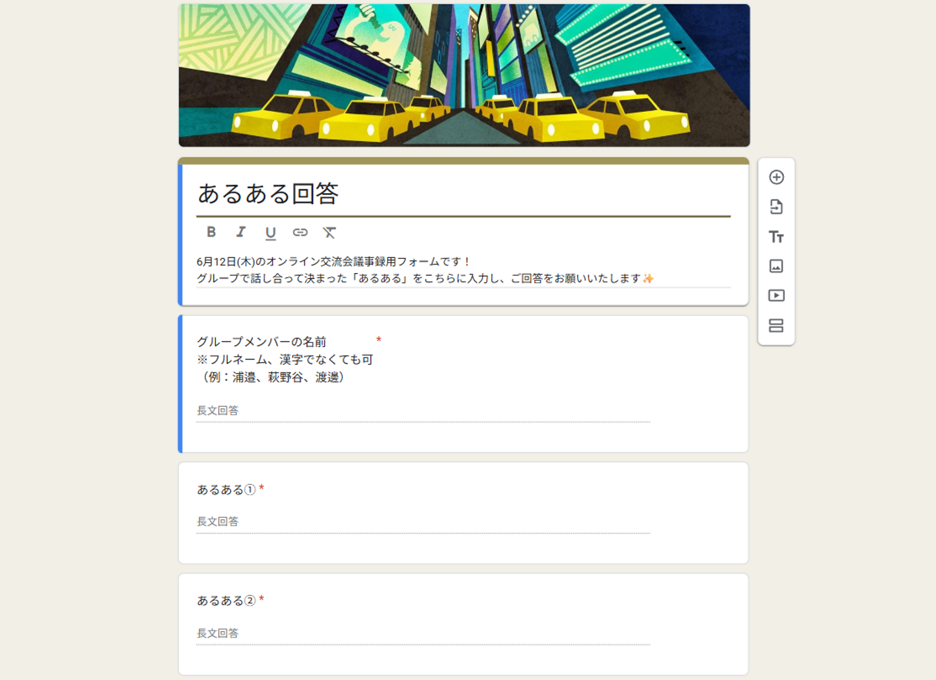This screenshot has width=936, height=680.
Task: Import questions from another form
Action: coord(776,207)
